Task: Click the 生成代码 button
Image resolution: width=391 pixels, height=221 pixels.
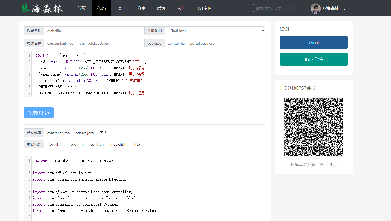Action: (39, 113)
